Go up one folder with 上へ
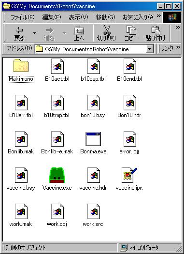Image resolution: width=184 pixels, height=254 pixels. tap(79, 33)
